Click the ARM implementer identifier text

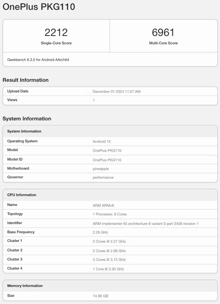click(146, 223)
